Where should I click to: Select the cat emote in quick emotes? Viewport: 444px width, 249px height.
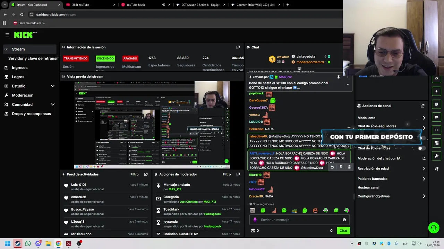tap(253, 210)
